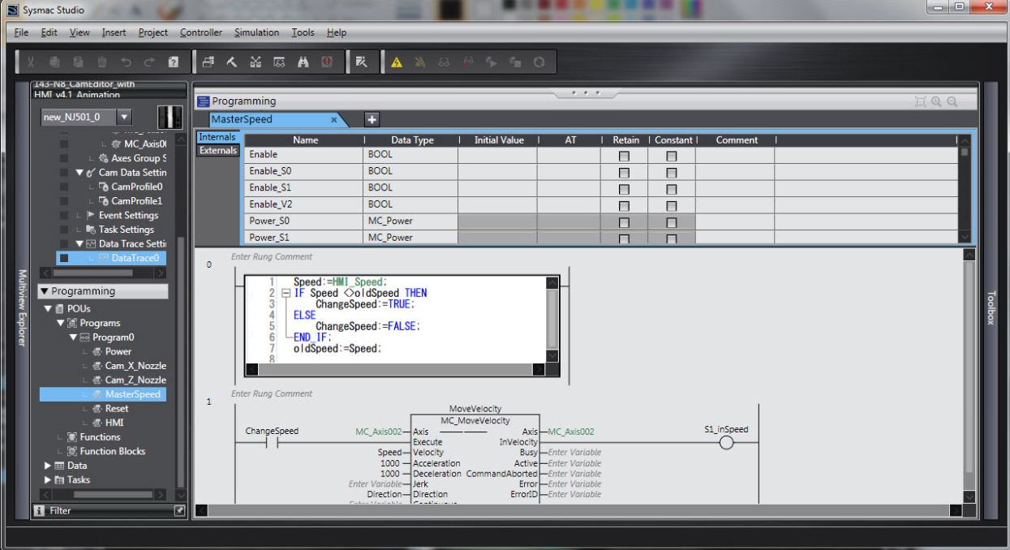Check the Retain checkbox for Enable variable
Viewport: 1010px width, 550px height.
click(624, 154)
